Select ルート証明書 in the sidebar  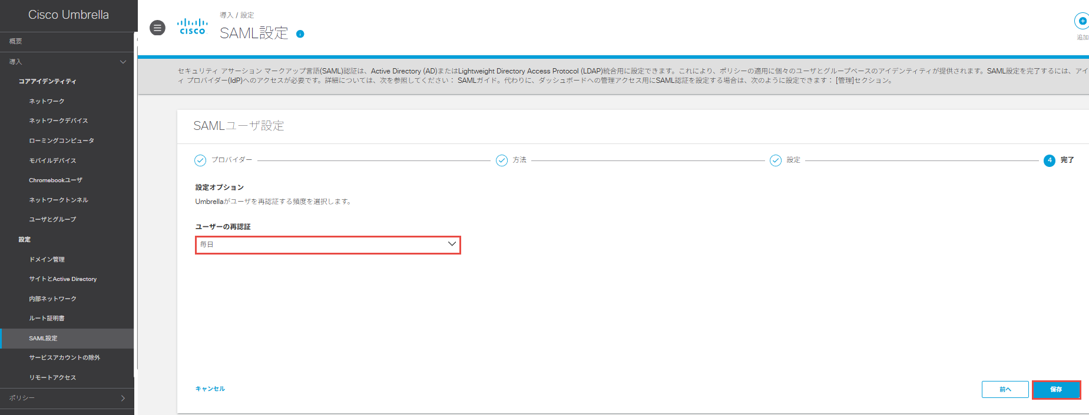[x=47, y=318]
